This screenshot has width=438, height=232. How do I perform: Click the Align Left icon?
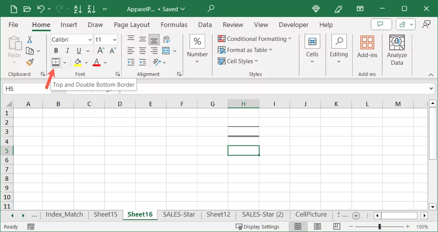(x=131, y=51)
